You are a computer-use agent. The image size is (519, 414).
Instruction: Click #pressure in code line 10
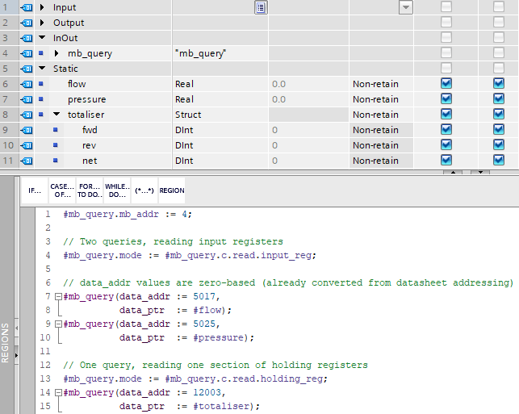[218, 337]
